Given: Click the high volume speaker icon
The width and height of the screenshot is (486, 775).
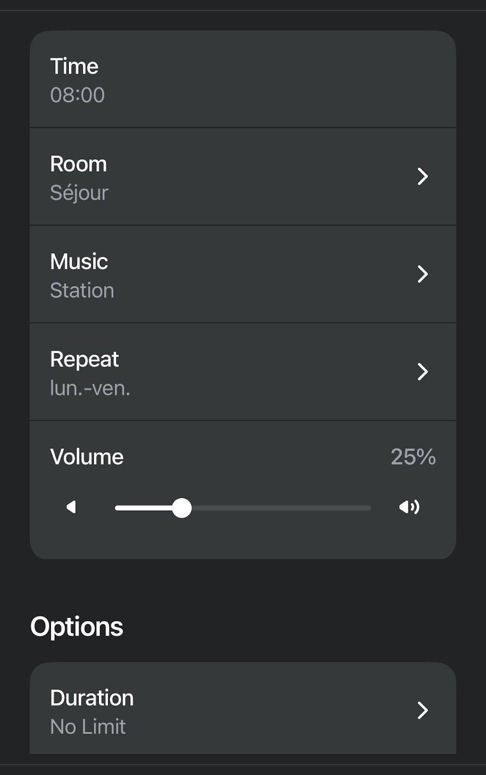Looking at the screenshot, I should coord(409,507).
